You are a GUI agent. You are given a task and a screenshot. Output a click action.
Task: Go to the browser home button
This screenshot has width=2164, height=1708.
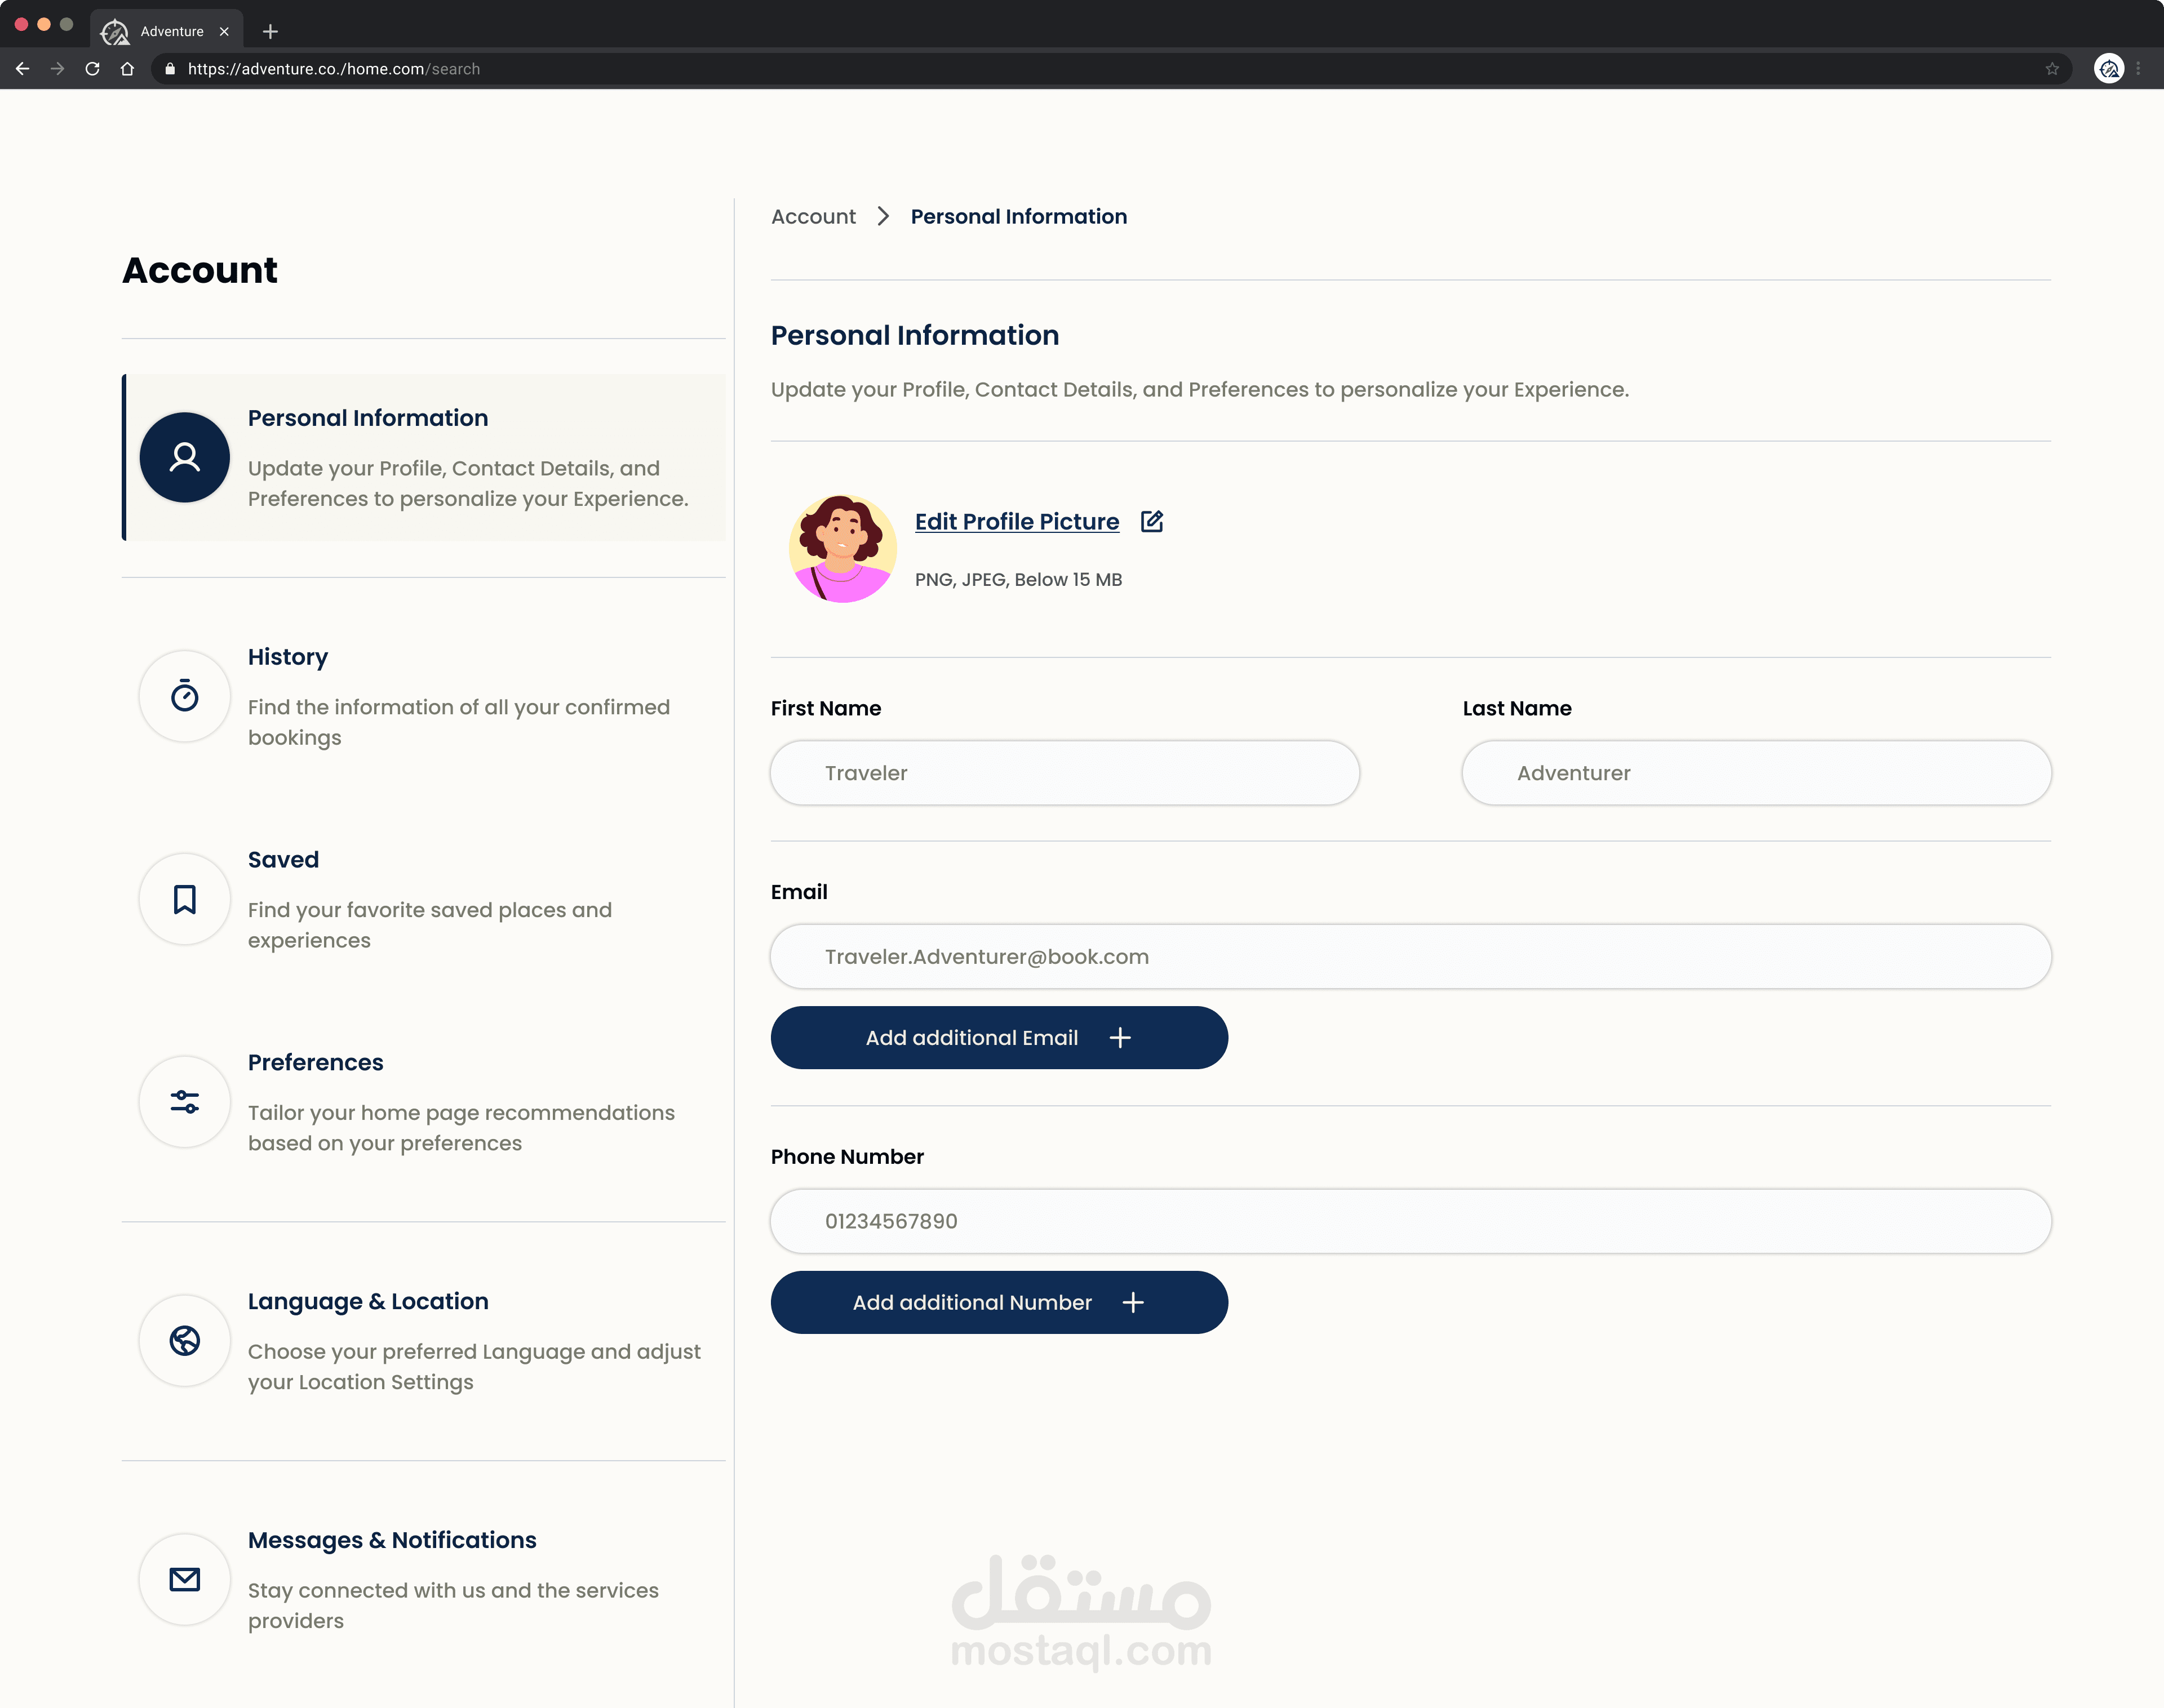pyautogui.click(x=127, y=69)
